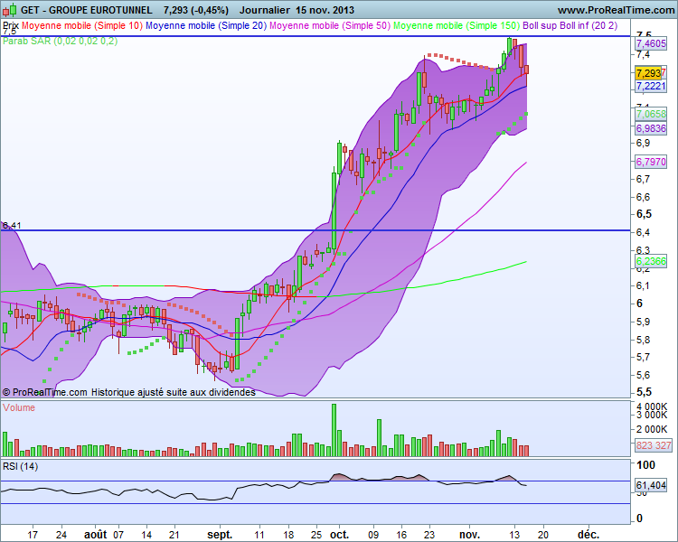
Task: Click the 6,41 horizontal line label
Action: [x=12, y=225]
